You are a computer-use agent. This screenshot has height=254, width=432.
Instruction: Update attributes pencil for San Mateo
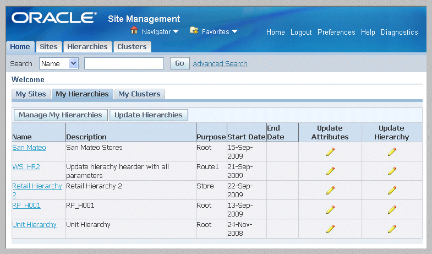pos(330,152)
